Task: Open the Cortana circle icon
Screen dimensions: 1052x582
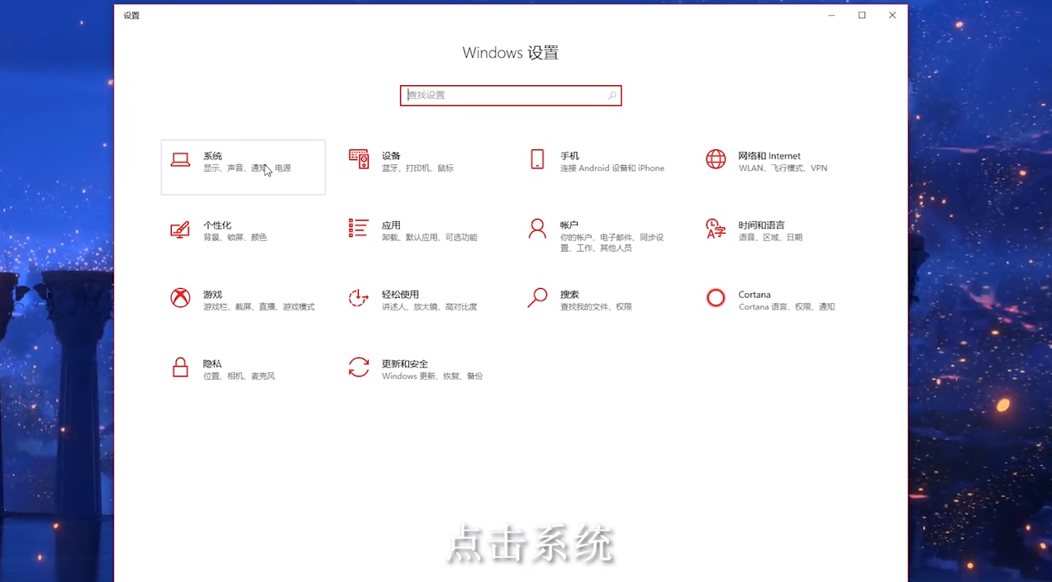Action: coord(716,298)
